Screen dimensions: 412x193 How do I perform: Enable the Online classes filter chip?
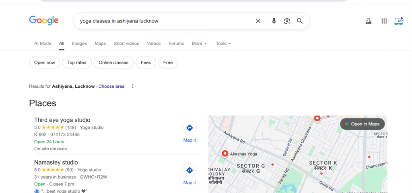(x=113, y=62)
